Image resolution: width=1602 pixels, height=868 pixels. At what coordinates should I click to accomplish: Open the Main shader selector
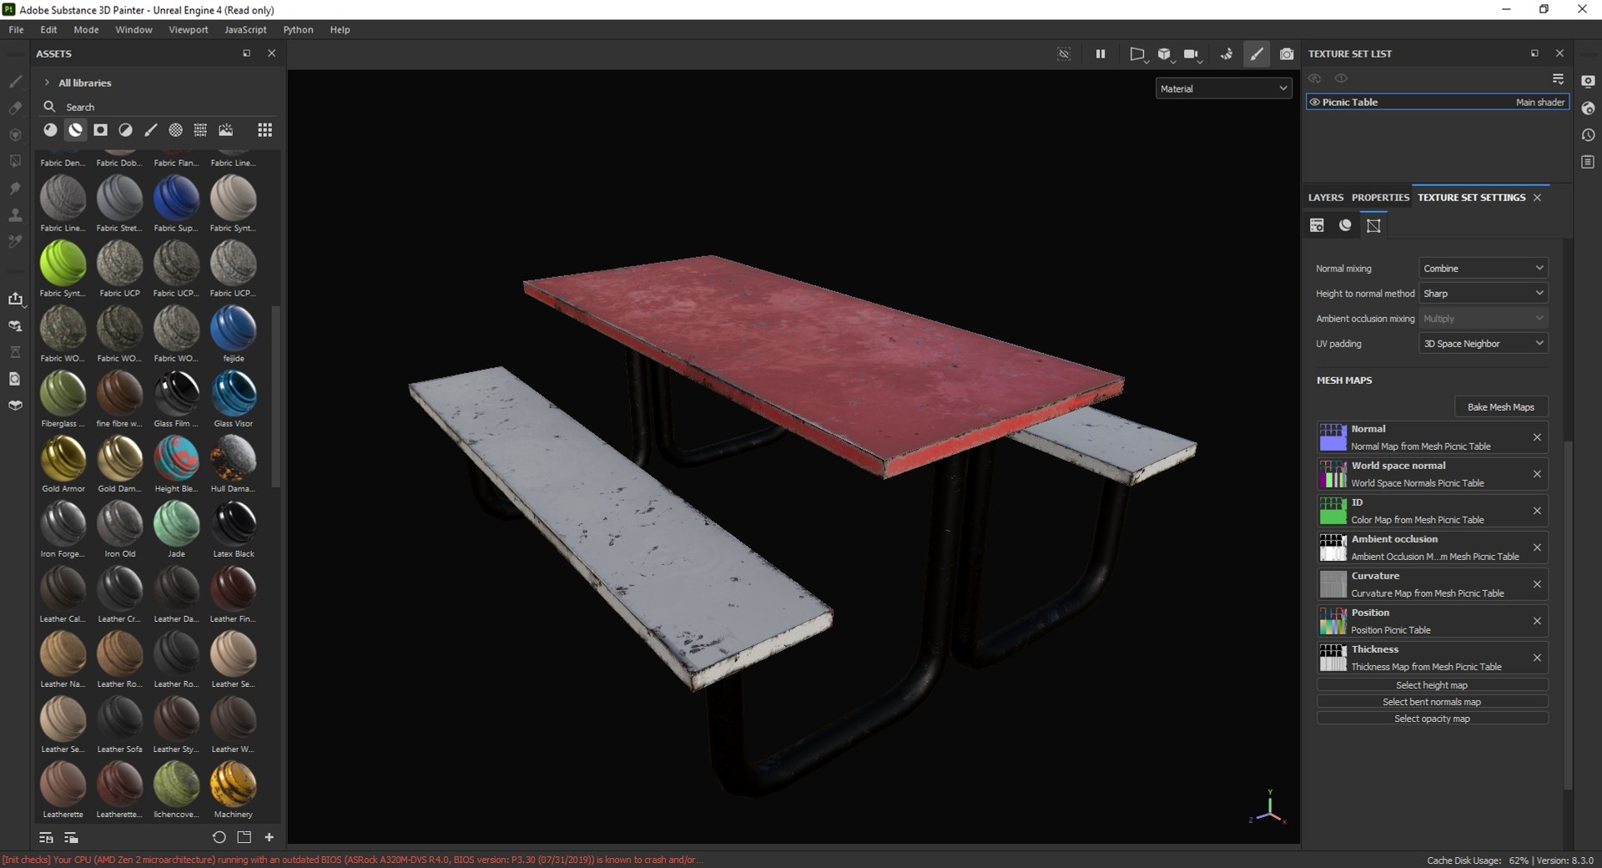(x=1539, y=102)
